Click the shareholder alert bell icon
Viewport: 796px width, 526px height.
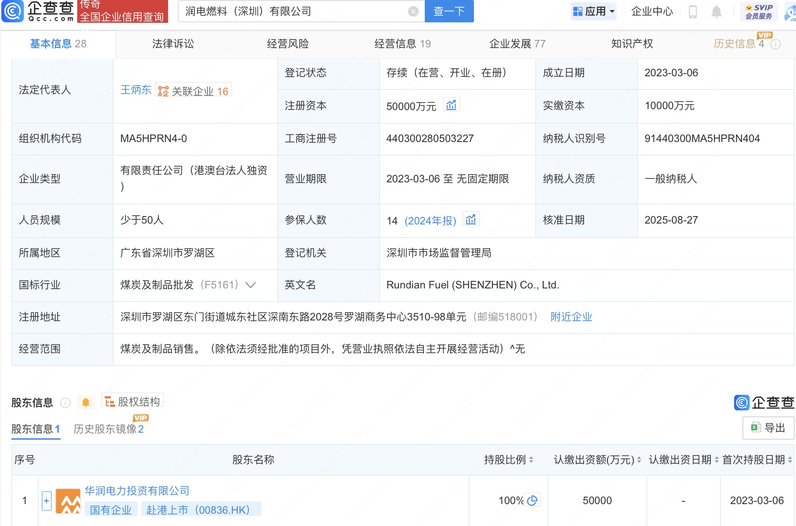click(x=86, y=402)
